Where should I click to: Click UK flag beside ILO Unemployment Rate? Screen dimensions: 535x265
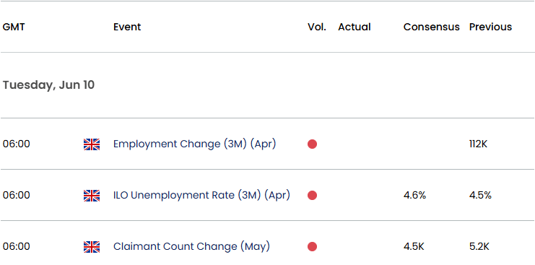click(92, 196)
